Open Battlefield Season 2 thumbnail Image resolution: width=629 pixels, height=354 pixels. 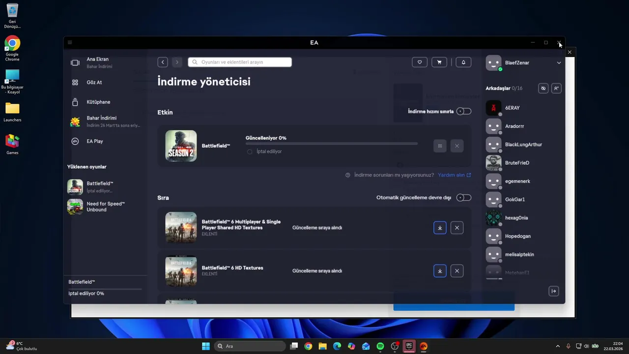tap(181, 146)
